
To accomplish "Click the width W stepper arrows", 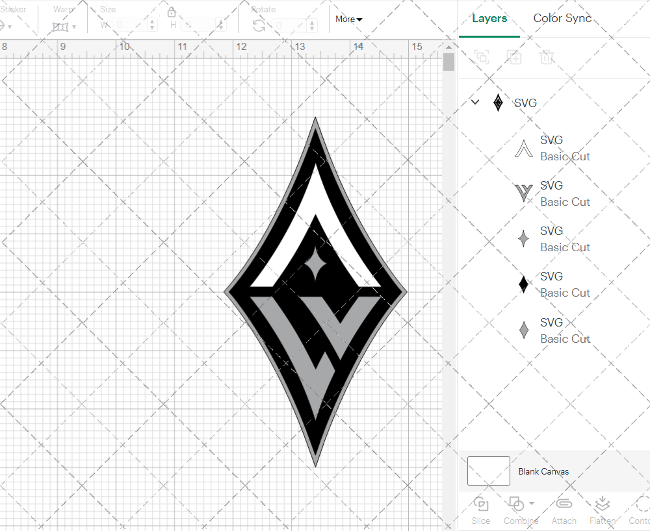I will [x=152, y=25].
